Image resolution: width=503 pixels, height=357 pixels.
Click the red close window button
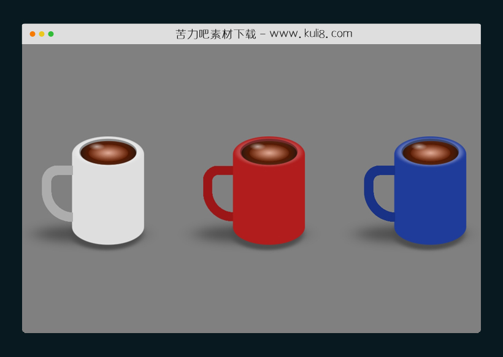tap(33, 34)
